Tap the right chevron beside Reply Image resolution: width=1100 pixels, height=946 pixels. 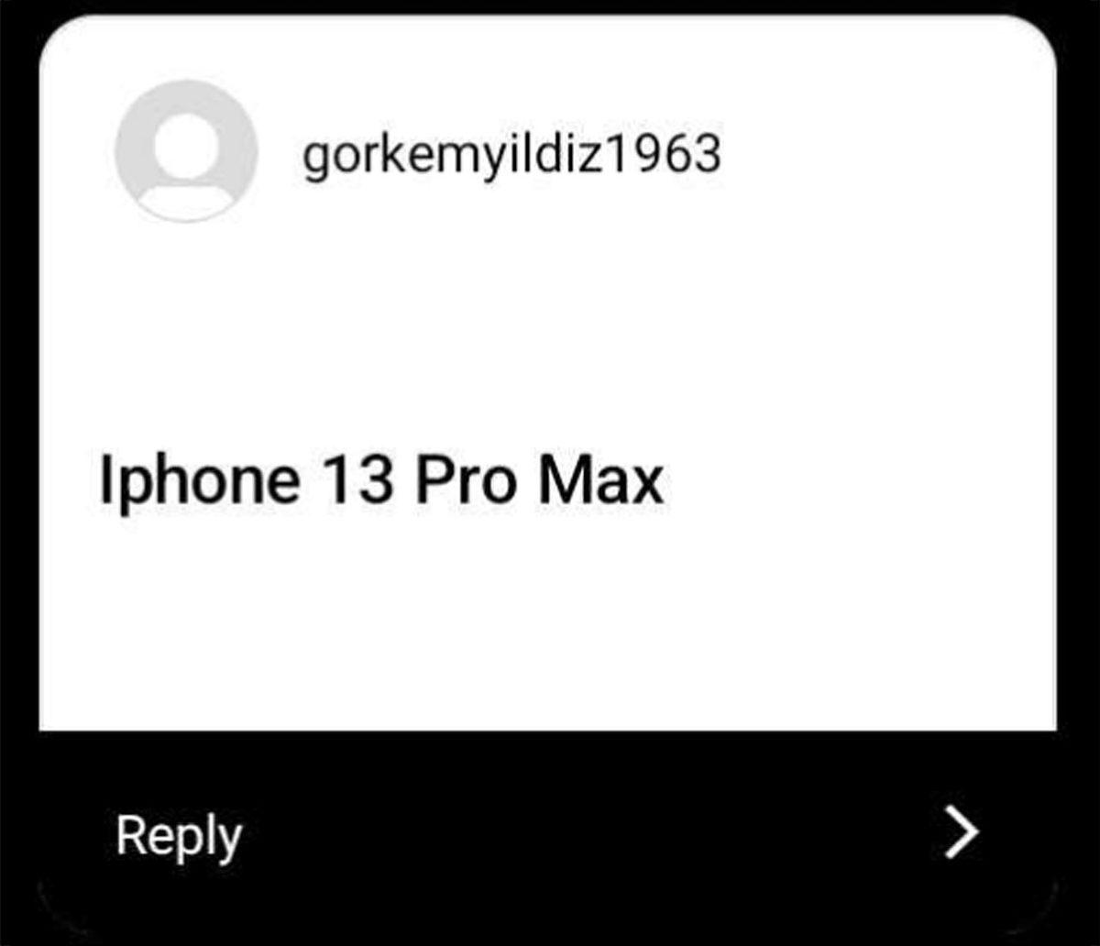click(x=962, y=833)
